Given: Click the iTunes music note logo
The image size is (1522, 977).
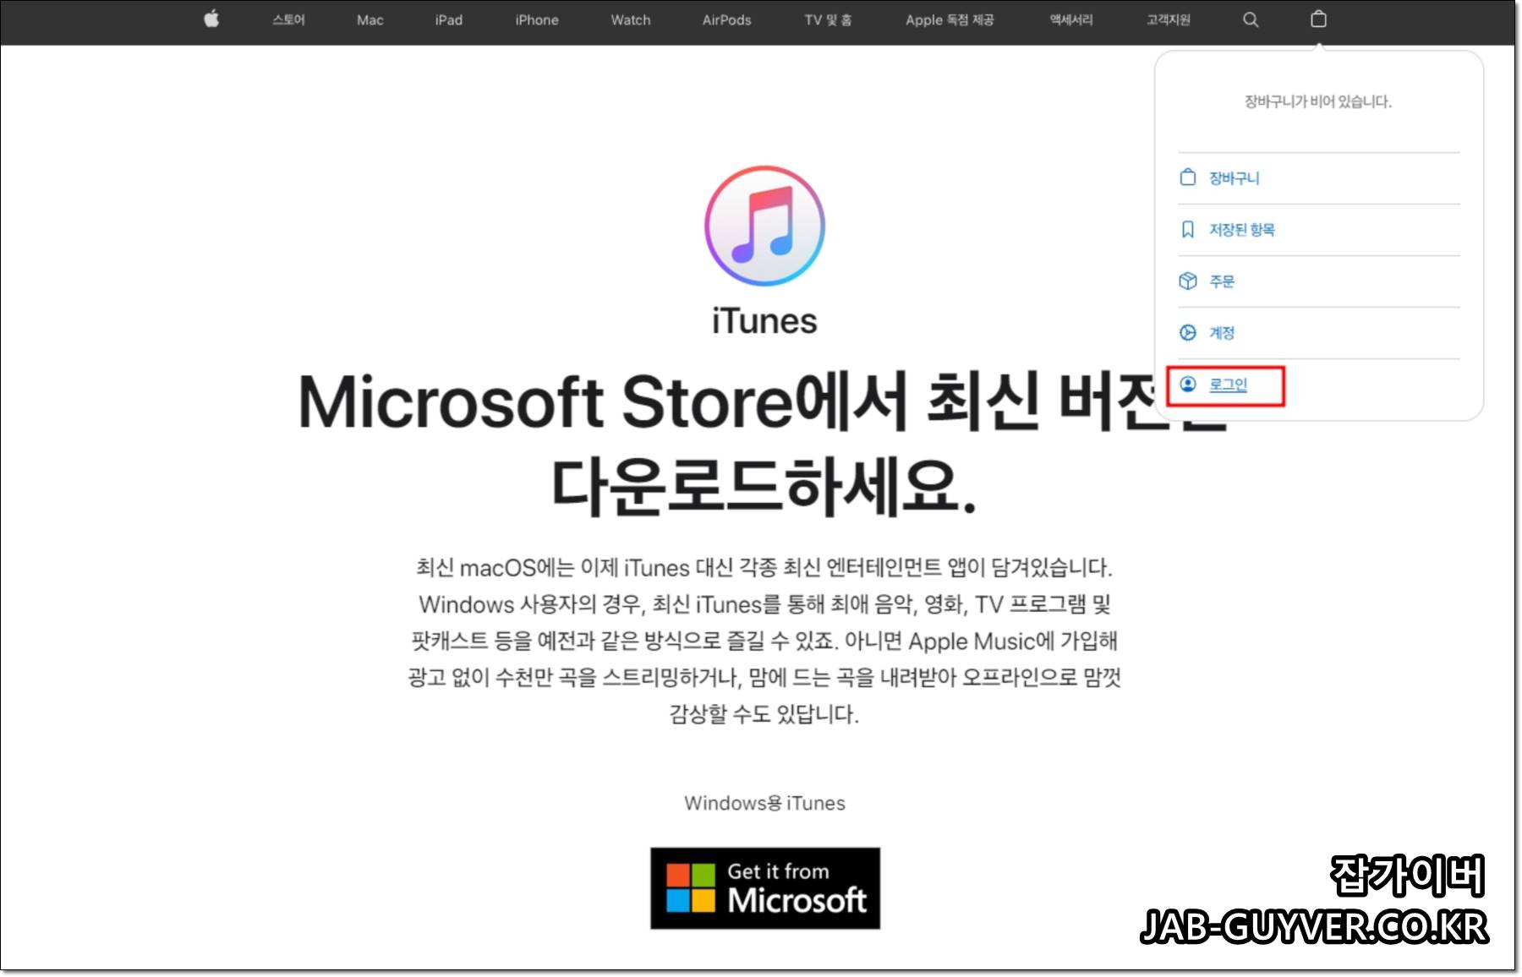Looking at the screenshot, I should (x=764, y=226).
